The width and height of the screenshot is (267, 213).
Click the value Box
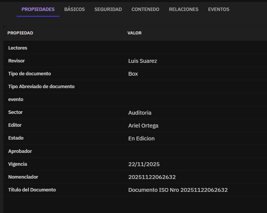133,74
